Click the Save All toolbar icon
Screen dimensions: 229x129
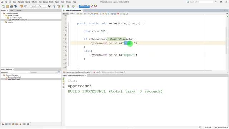pos(15,6)
